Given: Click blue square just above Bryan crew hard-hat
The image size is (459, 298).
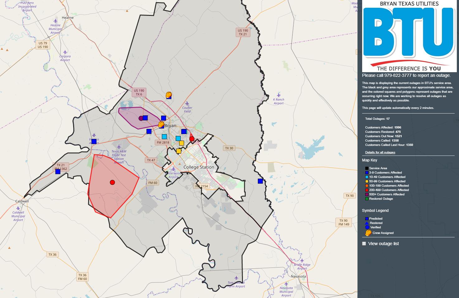Looking at the screenshot, I should (163, 118).
